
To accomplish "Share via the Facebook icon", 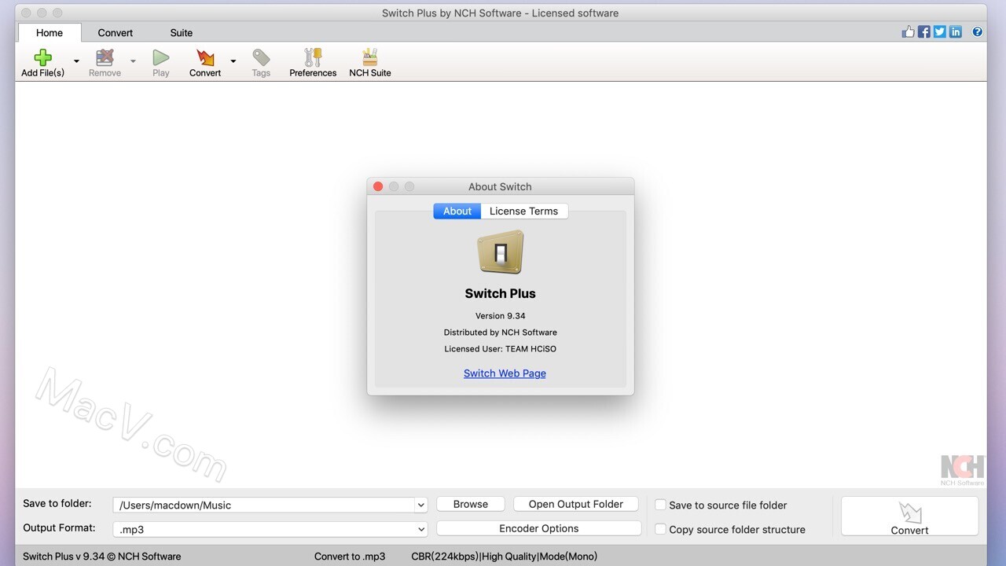I will 924,32.
